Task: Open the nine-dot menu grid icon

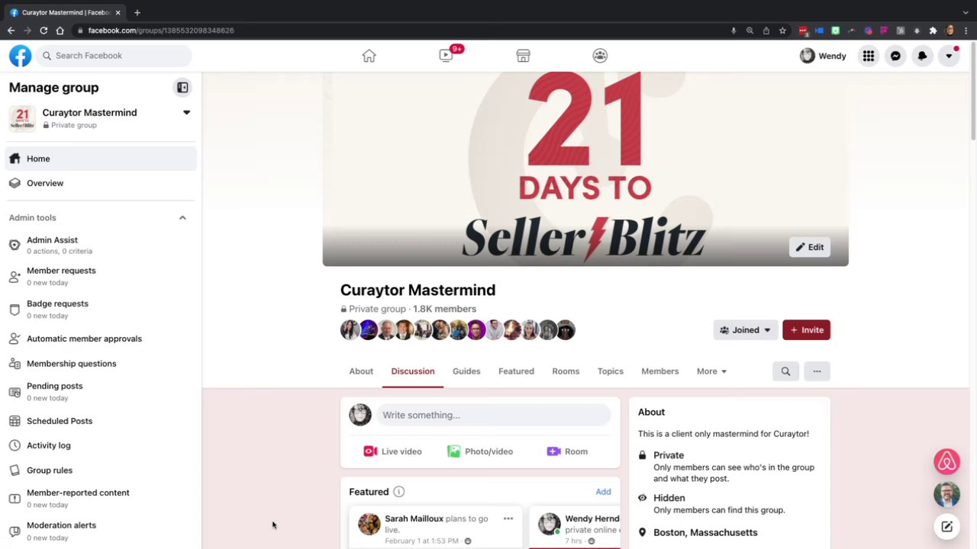Action: [869, 56]
